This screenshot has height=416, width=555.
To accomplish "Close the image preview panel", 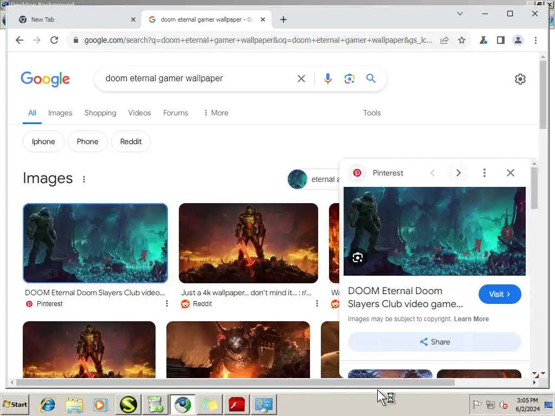I will click(x=511, y=173).
